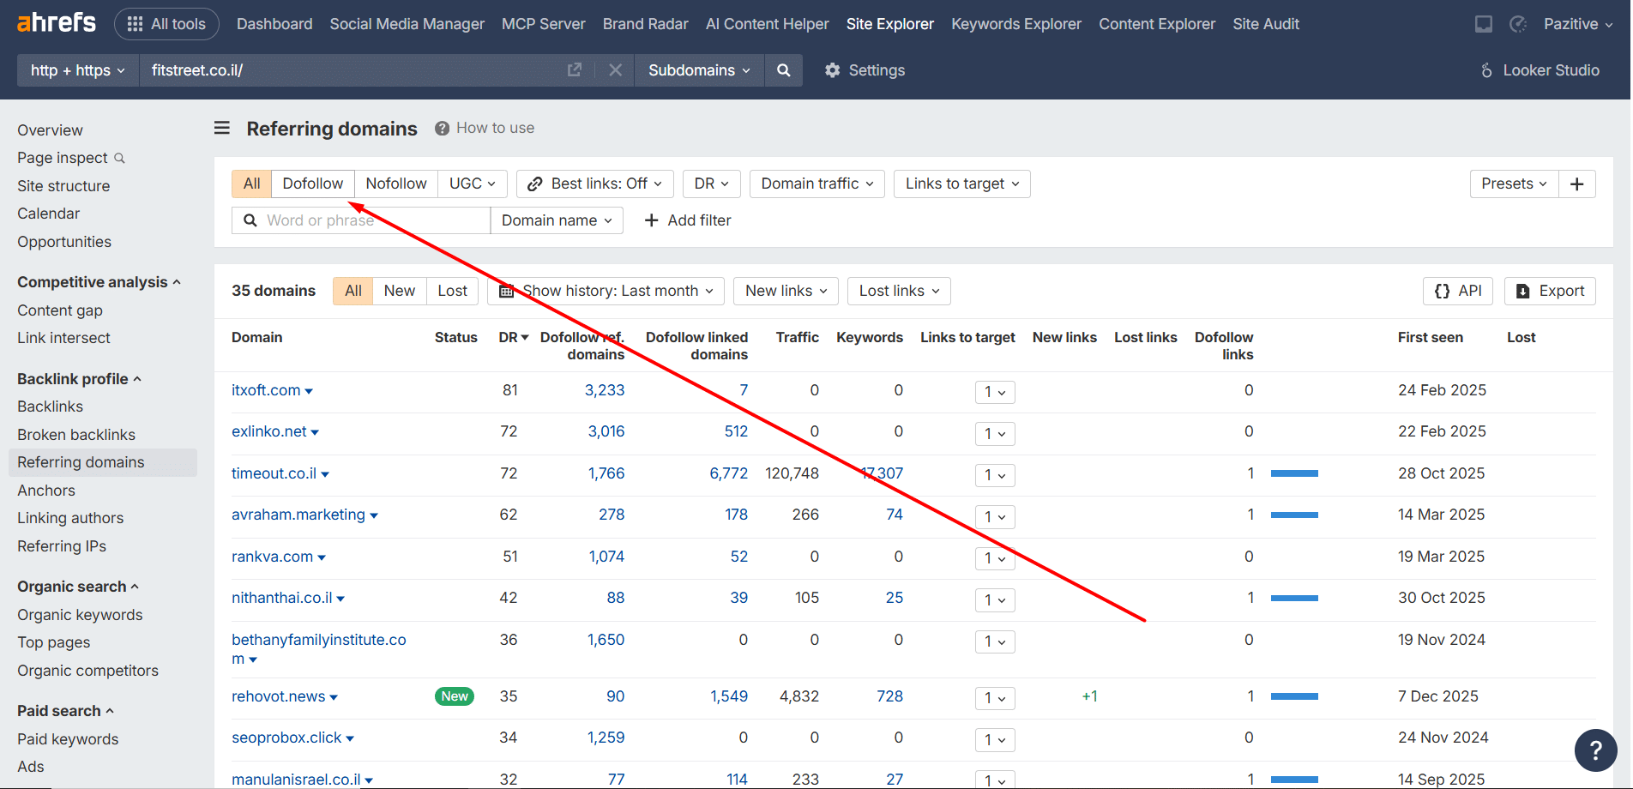Go to Keywords Explorer

point(1016,24)
